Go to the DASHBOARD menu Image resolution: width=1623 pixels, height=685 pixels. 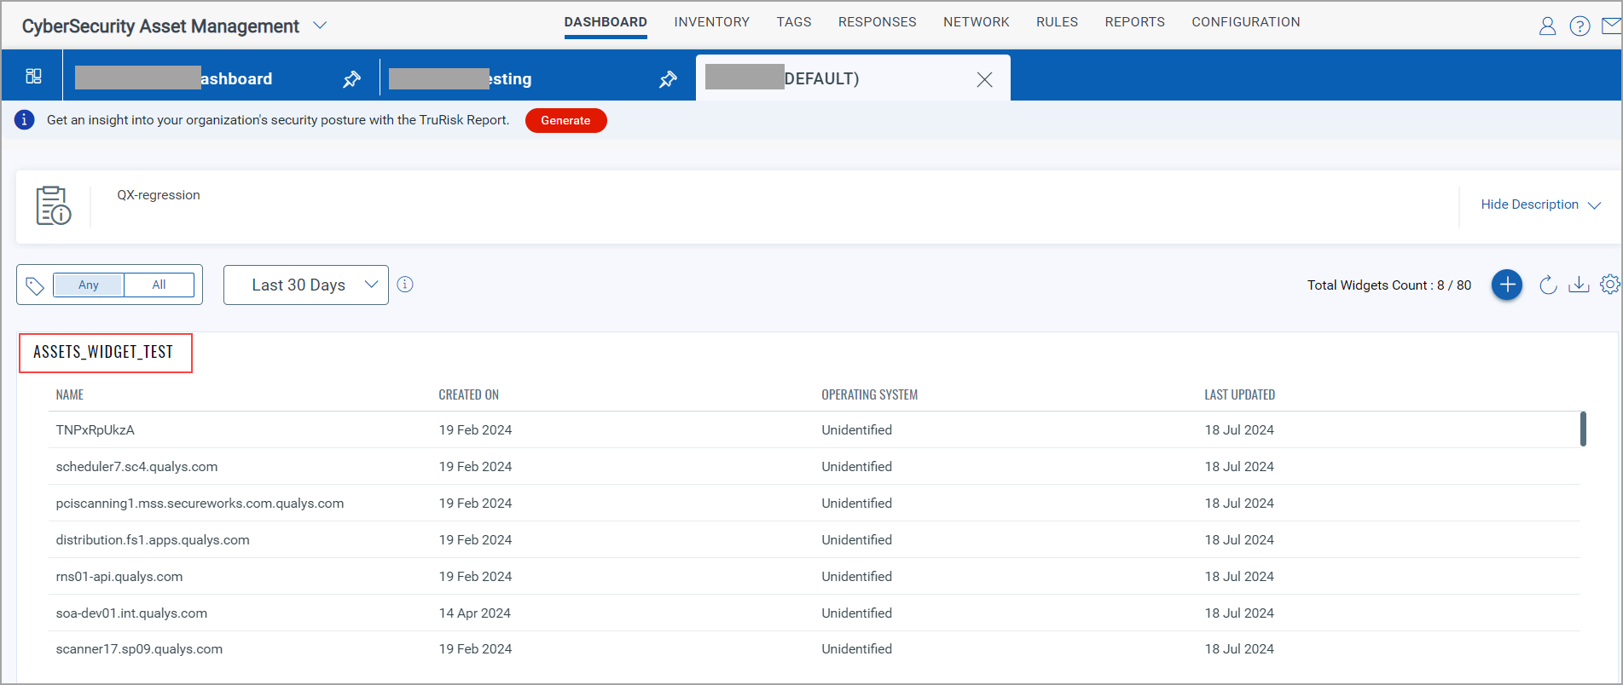tap(606, 22)
